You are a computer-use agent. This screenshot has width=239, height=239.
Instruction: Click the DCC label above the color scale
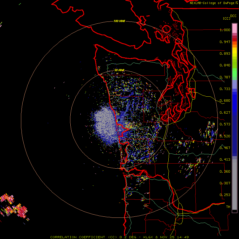click(x=233, y=16)
